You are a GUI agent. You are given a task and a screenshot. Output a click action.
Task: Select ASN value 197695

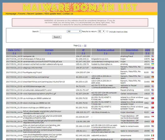147,68
